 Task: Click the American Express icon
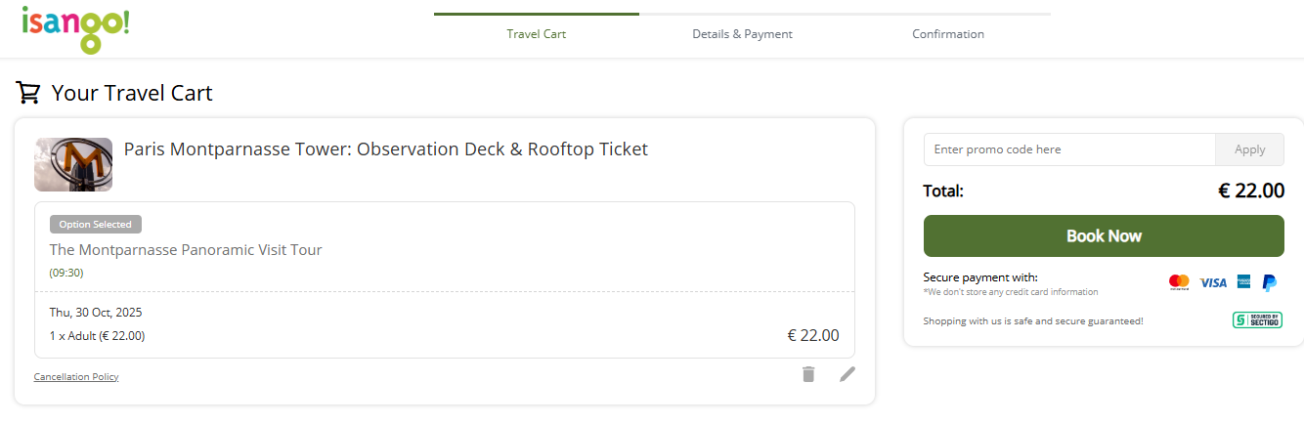1243,282
